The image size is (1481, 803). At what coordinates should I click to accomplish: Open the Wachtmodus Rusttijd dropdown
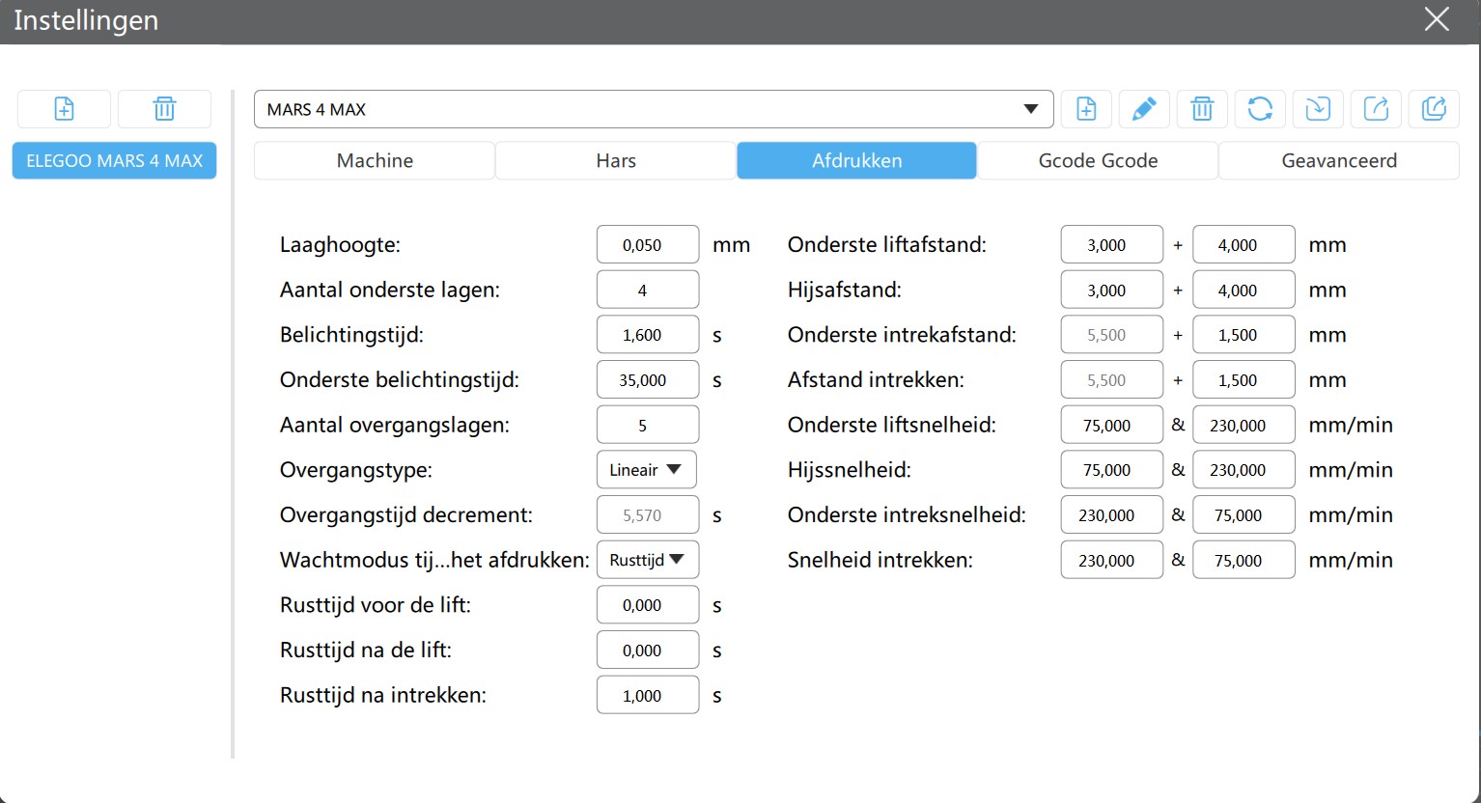pyautogui.click(x=647, y=560)
